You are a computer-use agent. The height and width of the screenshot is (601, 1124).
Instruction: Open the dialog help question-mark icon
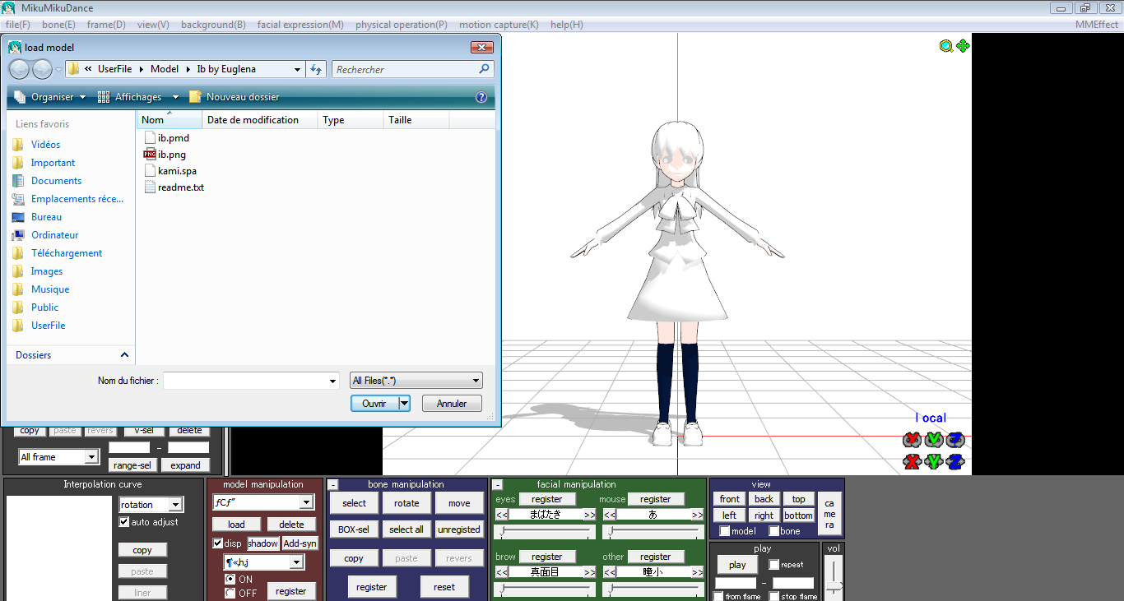click(481, 97)
